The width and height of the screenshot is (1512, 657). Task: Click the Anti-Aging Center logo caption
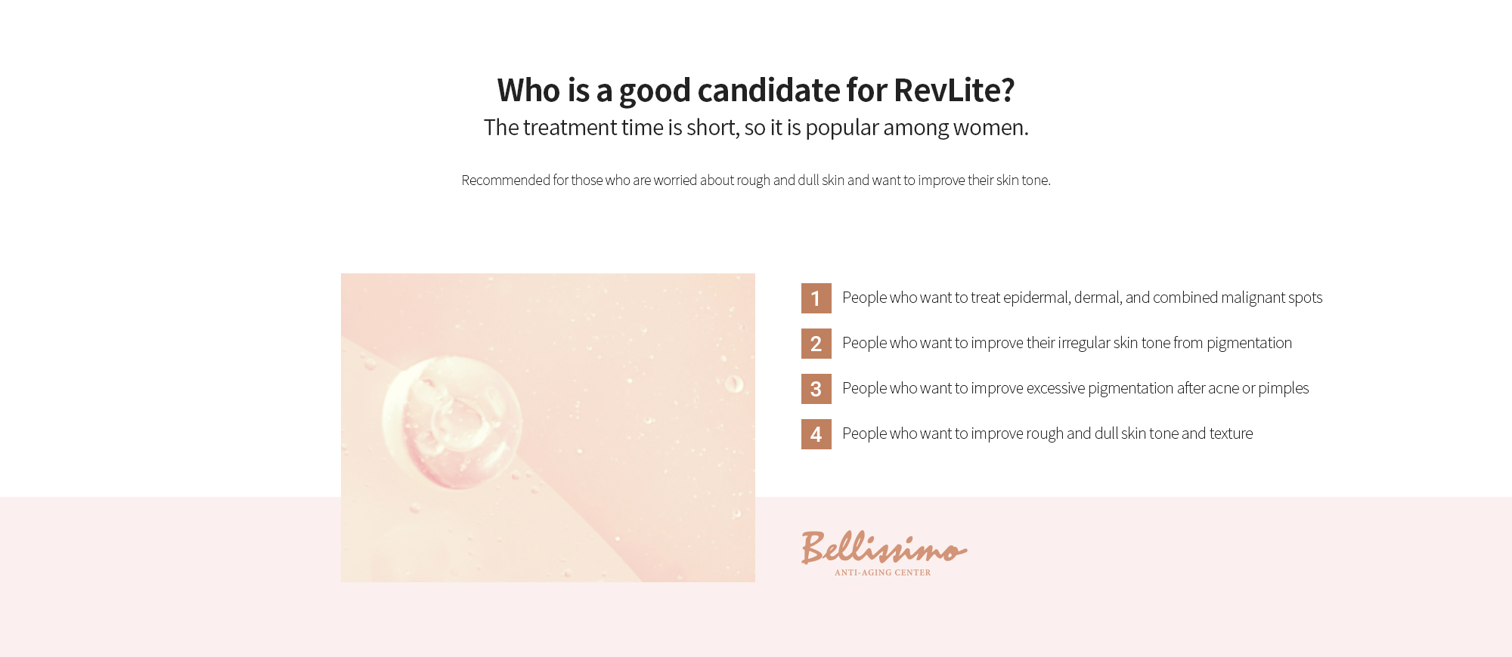883,572
